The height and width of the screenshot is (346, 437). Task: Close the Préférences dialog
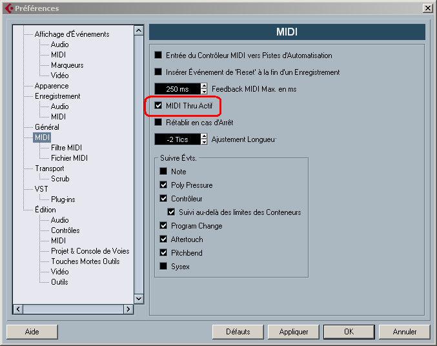427,8
